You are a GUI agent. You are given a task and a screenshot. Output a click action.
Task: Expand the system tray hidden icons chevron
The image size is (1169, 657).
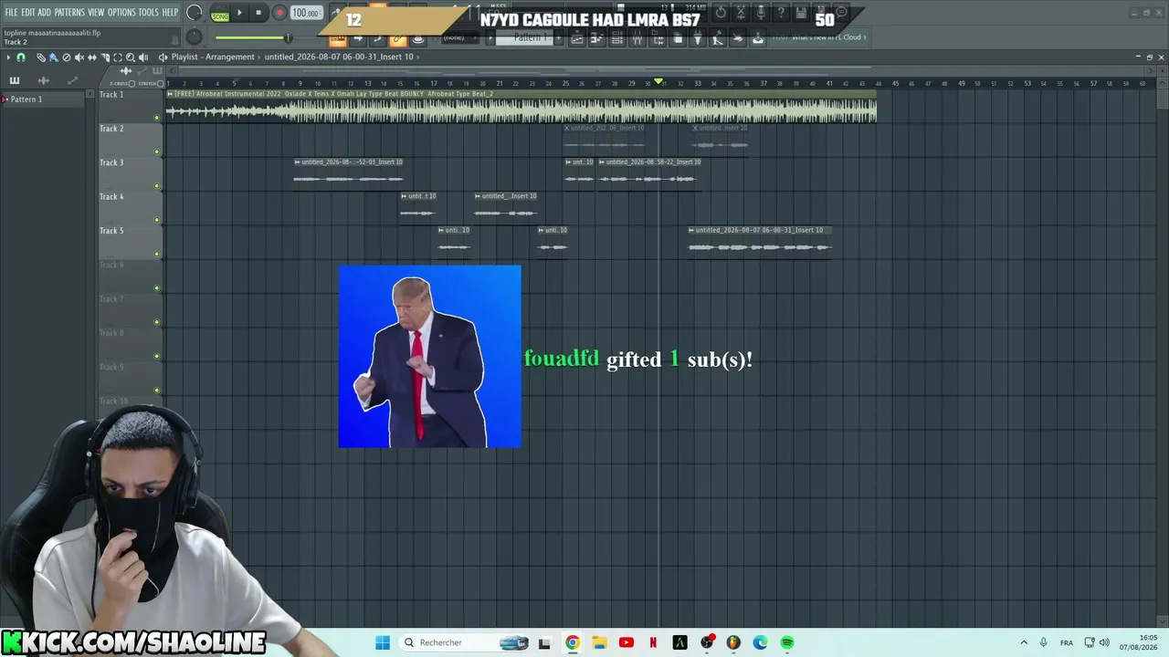[1024, 642]
